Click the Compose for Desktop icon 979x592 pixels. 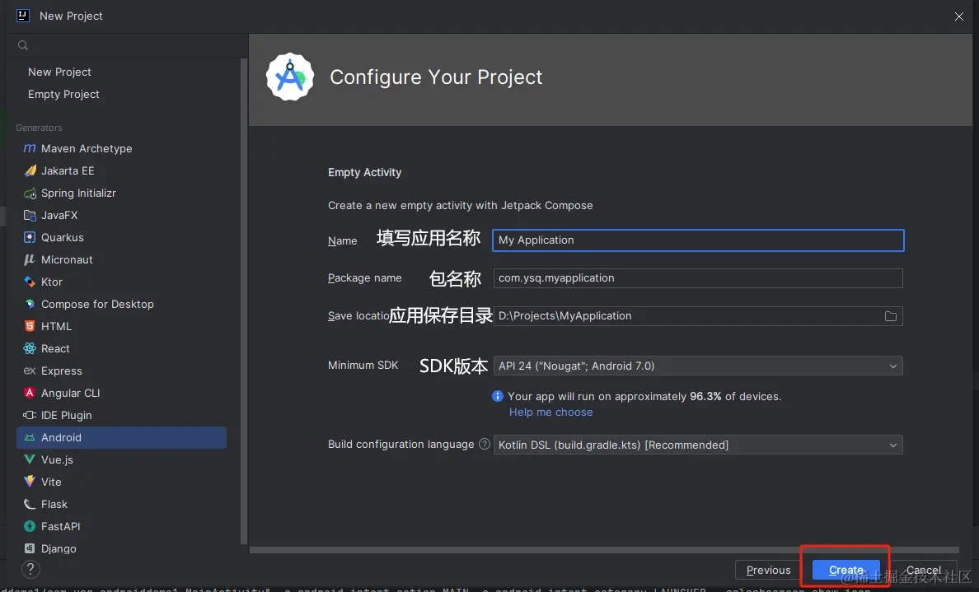pyautogui.click(x=30, y=304)
